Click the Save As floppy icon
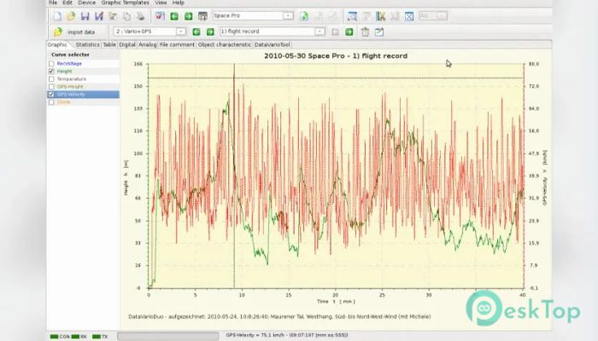The width and height of the screenshot is (598, 341). pyautogui.click(x=99, y=16)
